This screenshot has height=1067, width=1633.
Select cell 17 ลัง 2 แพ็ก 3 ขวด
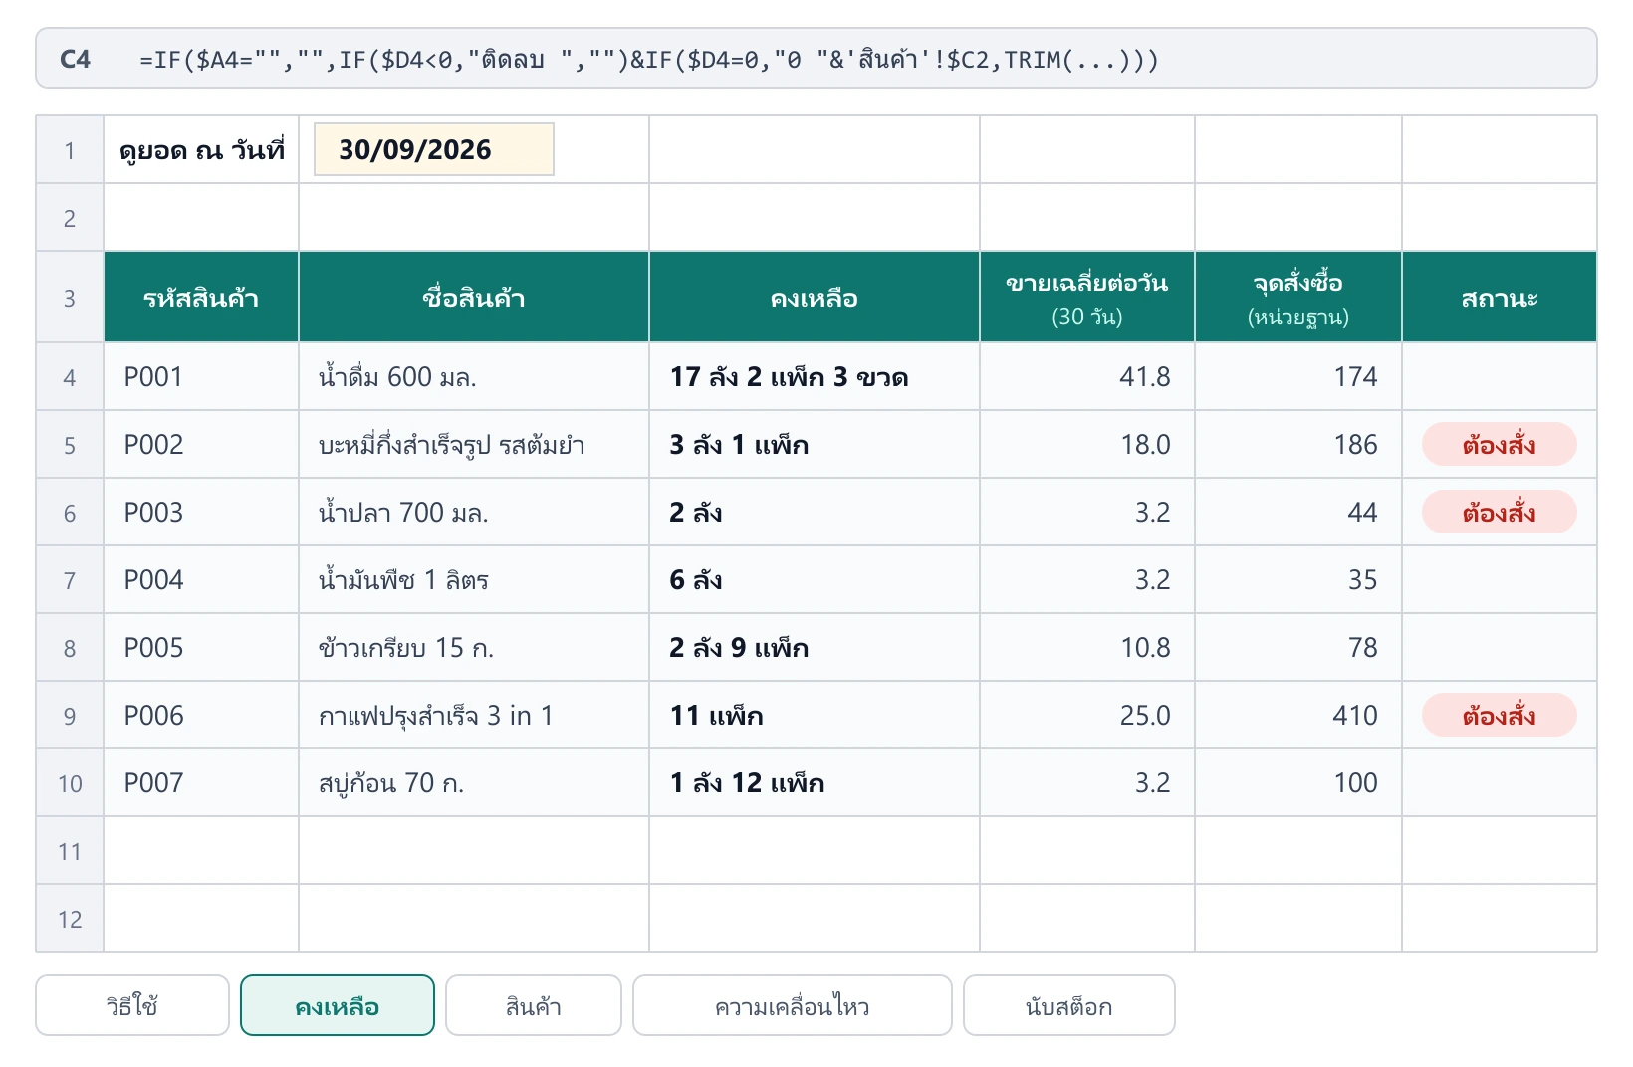click(815, 377)
